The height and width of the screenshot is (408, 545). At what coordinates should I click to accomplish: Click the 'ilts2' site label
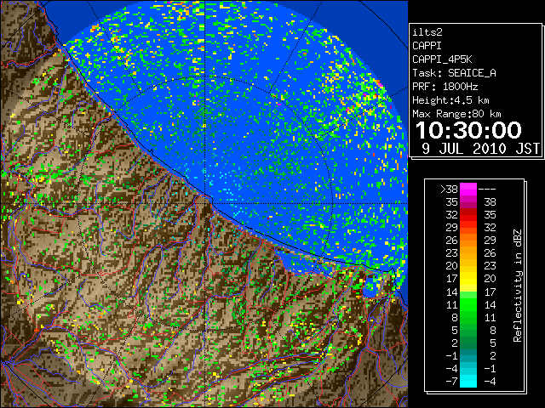coord(427,32)
